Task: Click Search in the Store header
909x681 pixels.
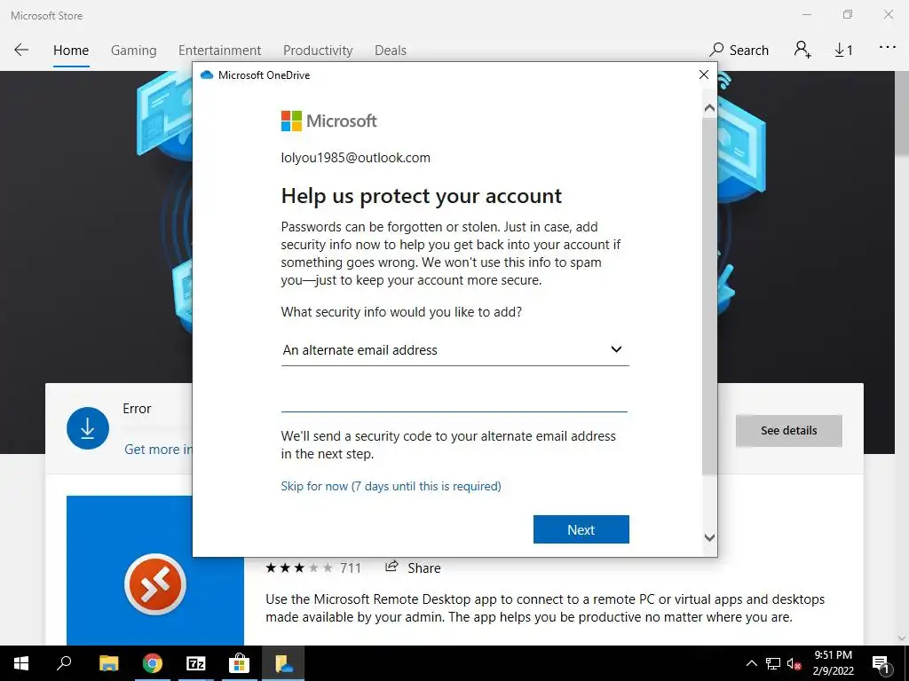Action: [739, 50]
